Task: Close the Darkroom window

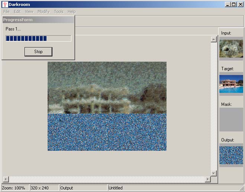Action: [240, 4]
